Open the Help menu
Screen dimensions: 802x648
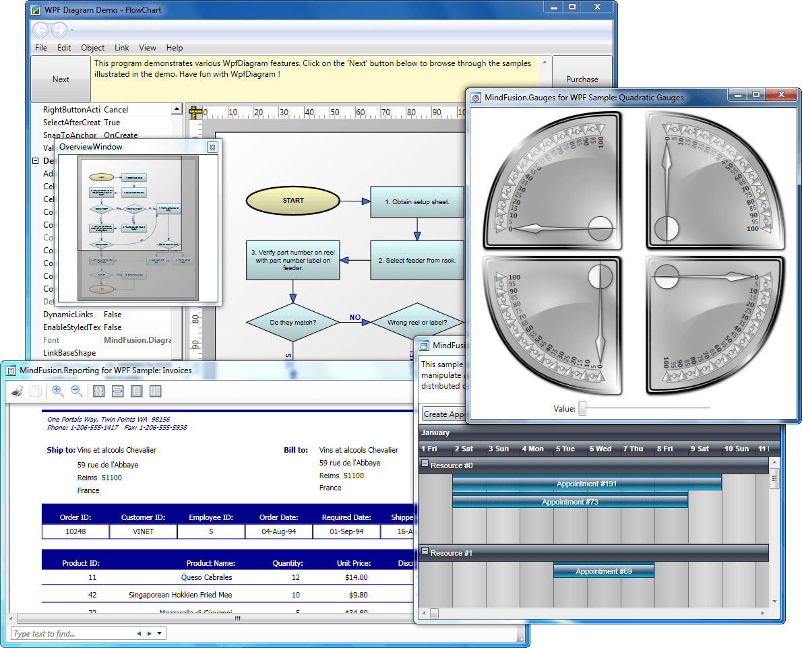pyautogui.click(x=175, y=48)
